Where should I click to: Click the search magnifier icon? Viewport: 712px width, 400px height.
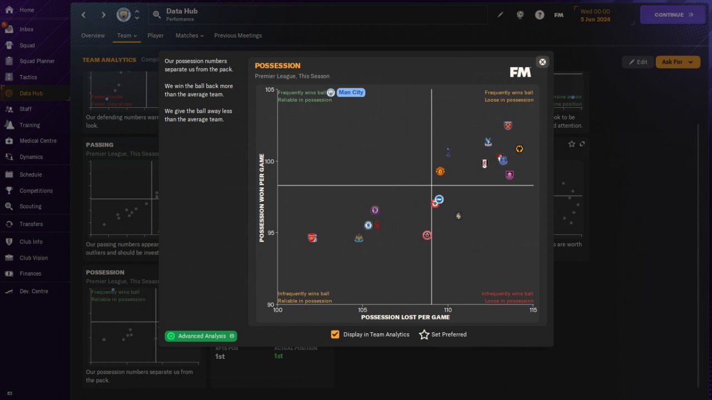(x=157, y=15)
